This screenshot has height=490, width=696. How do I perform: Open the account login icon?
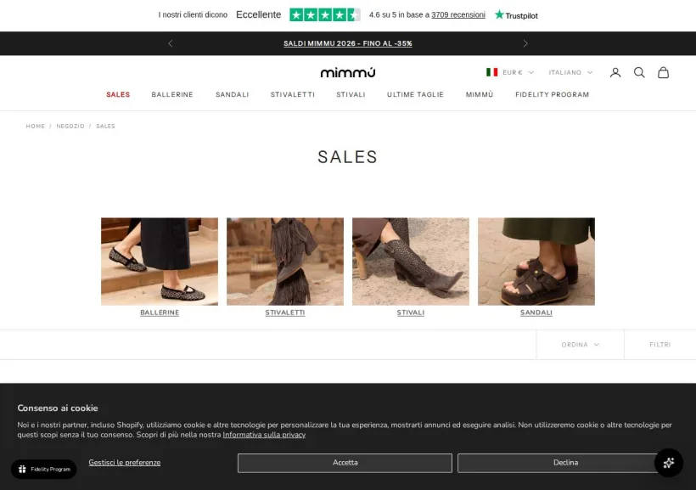[x=615, y=72]
